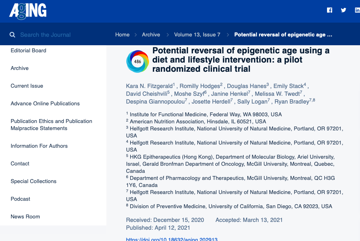This screenshot has width=360, height=241.
Task: Open the Altmetric score 486 badge
Action: [x=138, y=61]
